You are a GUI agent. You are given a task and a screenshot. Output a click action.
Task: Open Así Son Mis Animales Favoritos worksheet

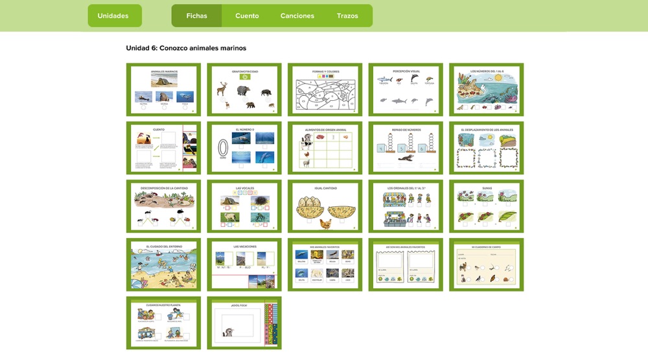(406, 264)
